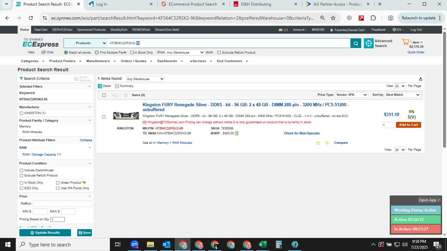Click the green truck availability icon
Image resolution: width=447 pixels, height=251 pixels.
click(411, 111)
